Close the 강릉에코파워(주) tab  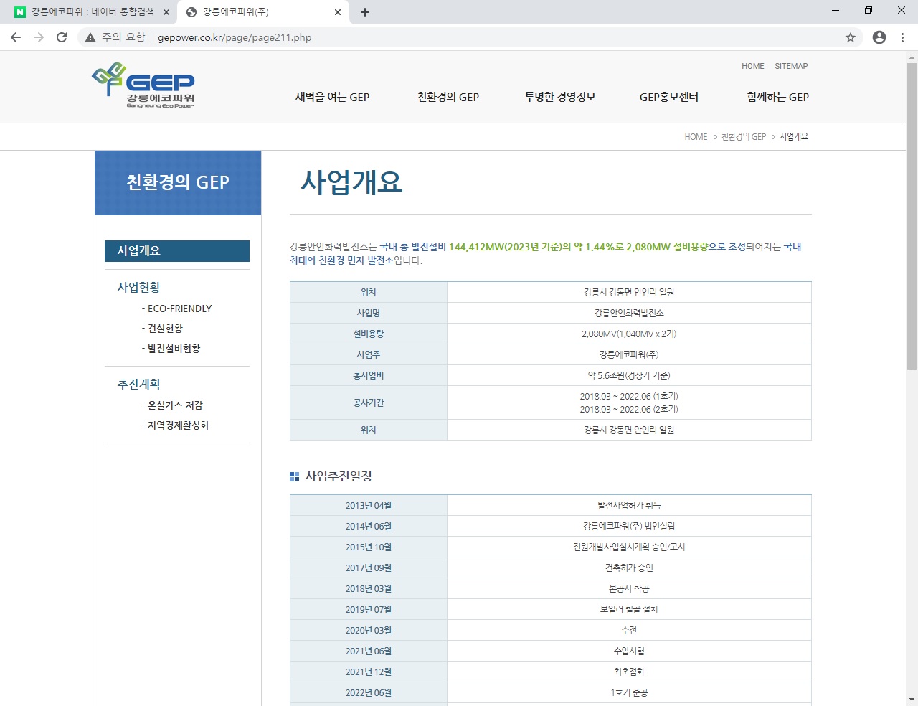338,12
